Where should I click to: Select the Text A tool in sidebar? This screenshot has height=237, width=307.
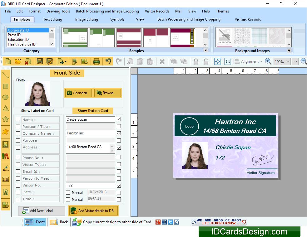coord(6,192)
